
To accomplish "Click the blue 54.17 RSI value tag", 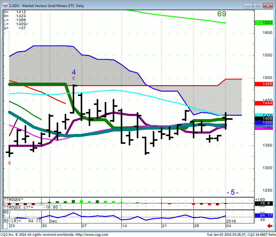I will [264, 215].
